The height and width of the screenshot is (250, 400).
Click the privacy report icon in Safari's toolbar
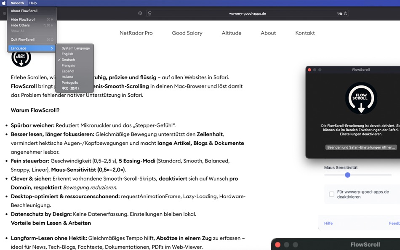140,13
